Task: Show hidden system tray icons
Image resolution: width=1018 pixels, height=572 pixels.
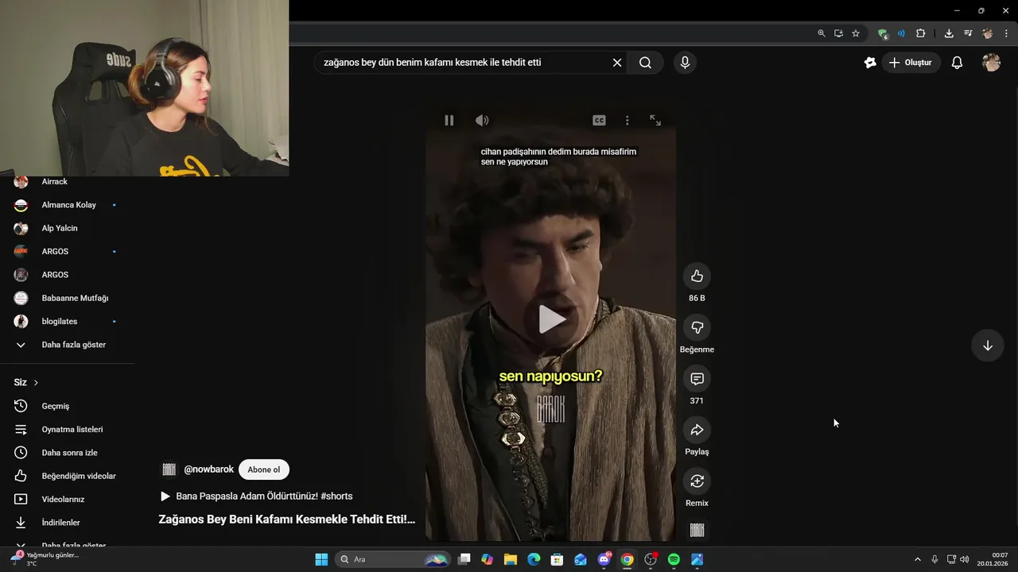Action: [x=917, y=559]
